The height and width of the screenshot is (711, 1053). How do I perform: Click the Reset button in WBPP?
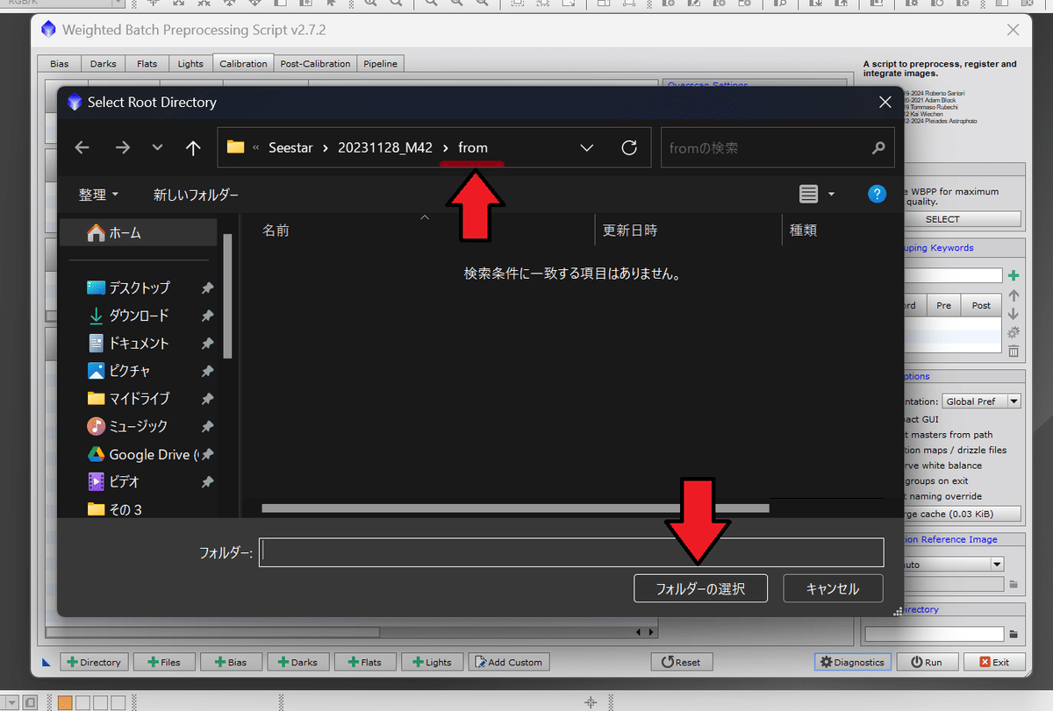682,662
